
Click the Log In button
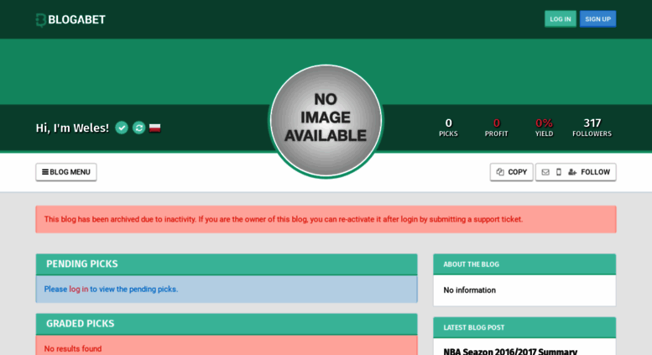click(560, 19)
